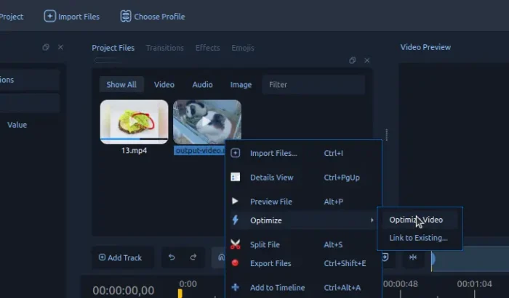
Task: Float the Project Files panel
Action: pos(353,61)
